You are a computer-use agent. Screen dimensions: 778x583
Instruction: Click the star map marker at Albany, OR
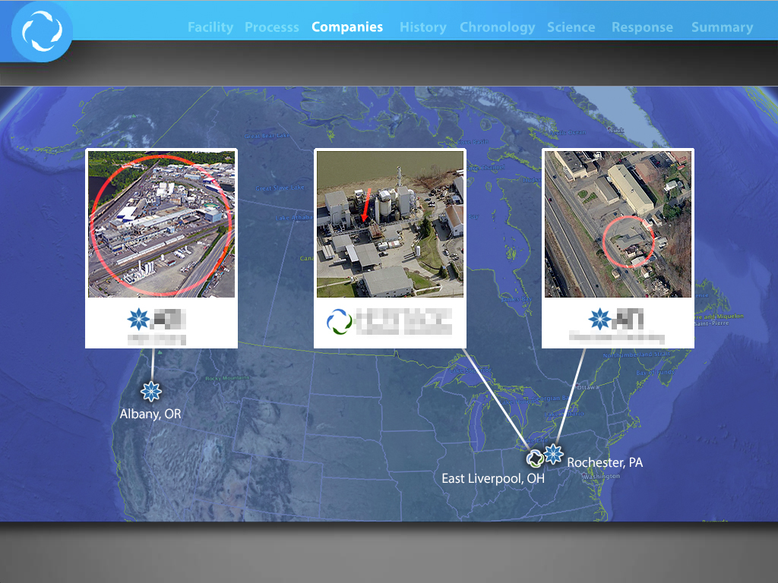[152, 392]
